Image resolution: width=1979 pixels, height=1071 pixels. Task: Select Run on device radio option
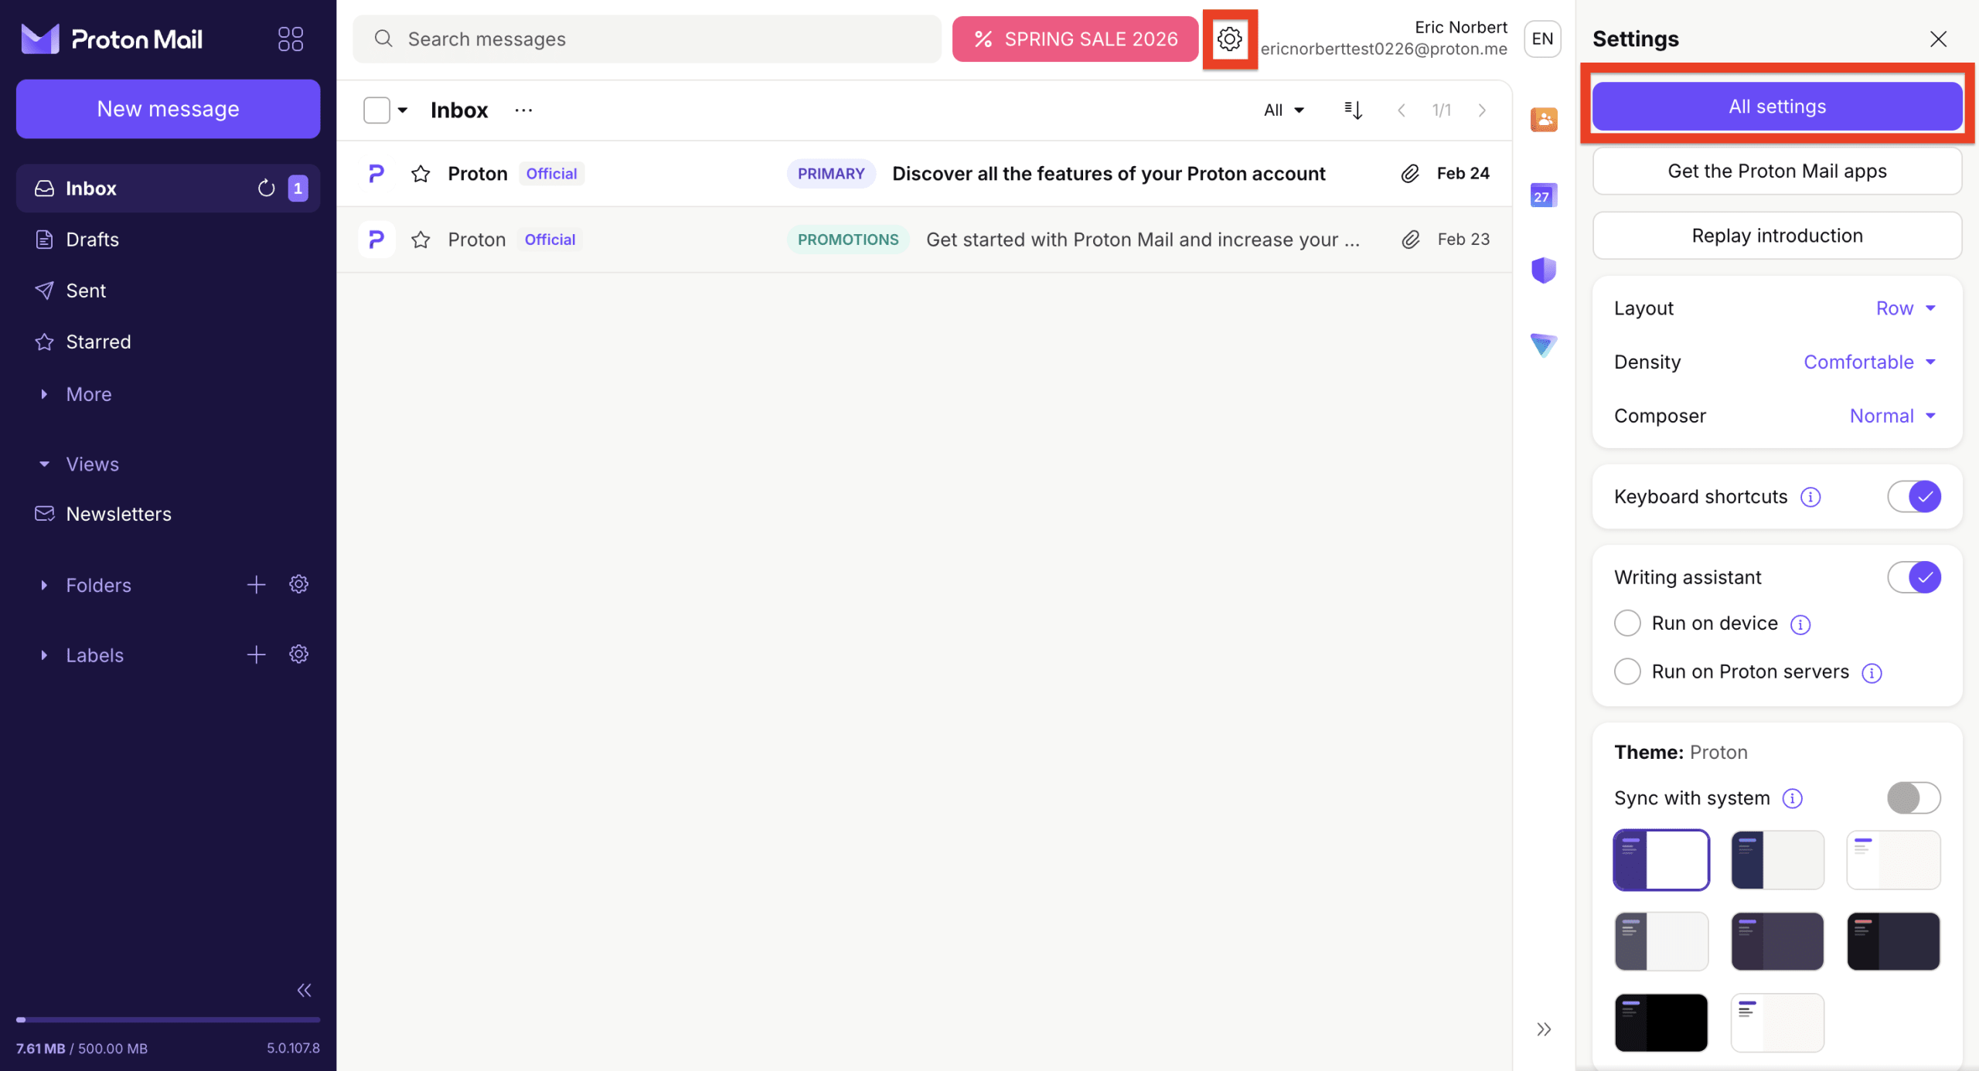click(x=1627, y=623)
